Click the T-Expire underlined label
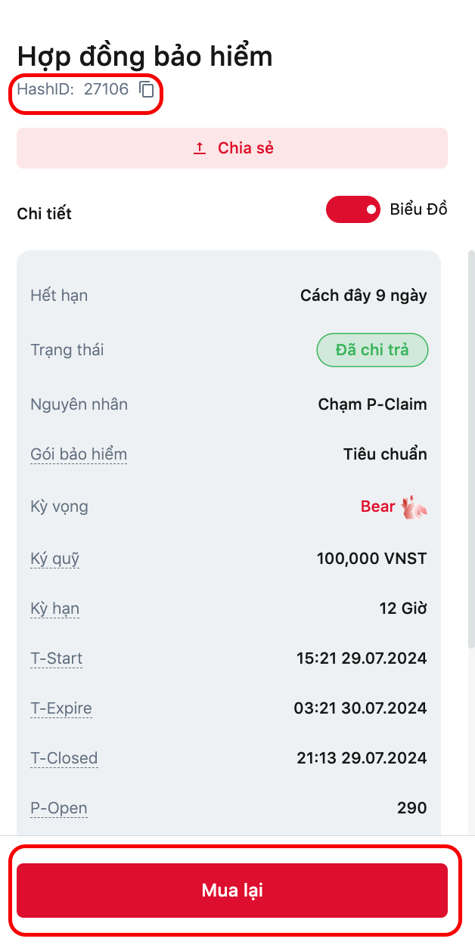 (x=61, y=708)
